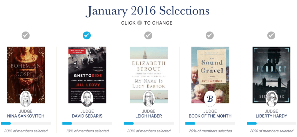This screenshot has height=137, width=297.
Task: Click the Liberty Hardy judge name
Action: point(271,116)
